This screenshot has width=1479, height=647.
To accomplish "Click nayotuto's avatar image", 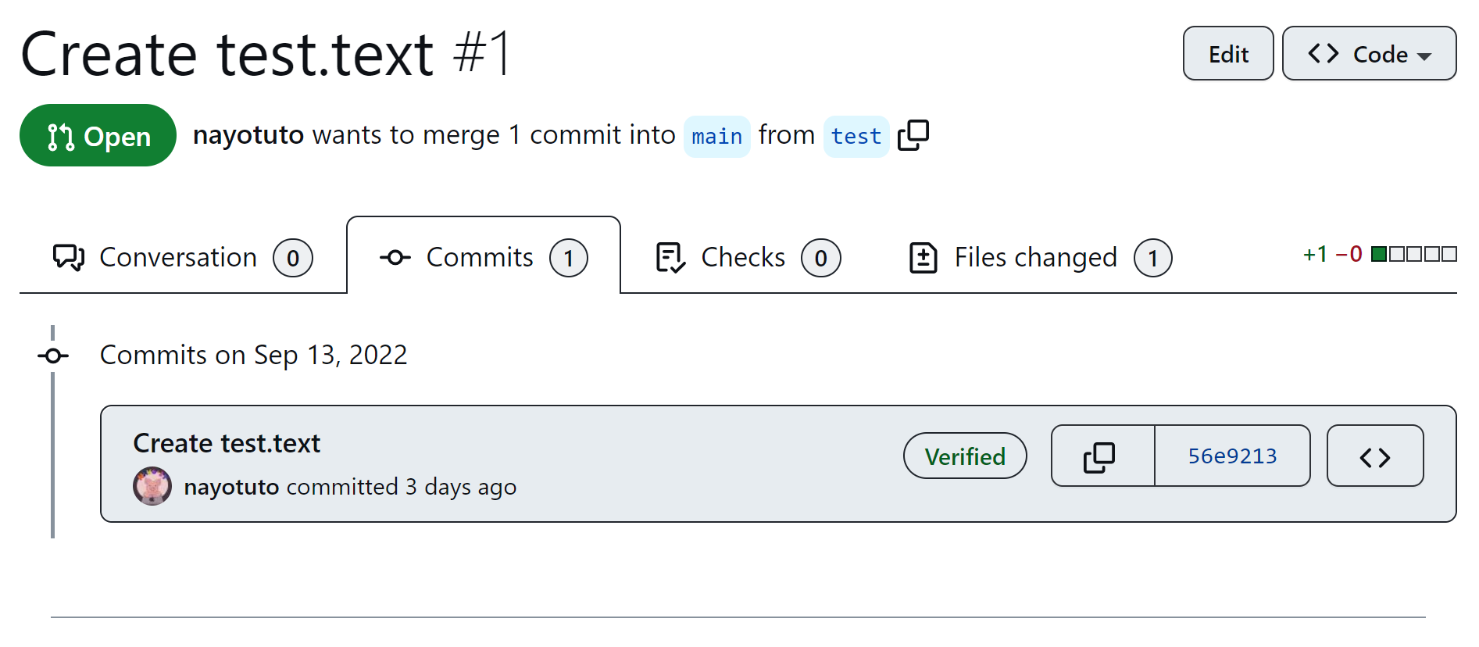I will tap(152, 486).
